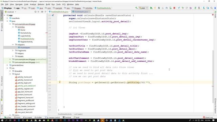217x122 pixels.
Task: Click the intention lightbulb on line 44
Action: click(60, 82)
